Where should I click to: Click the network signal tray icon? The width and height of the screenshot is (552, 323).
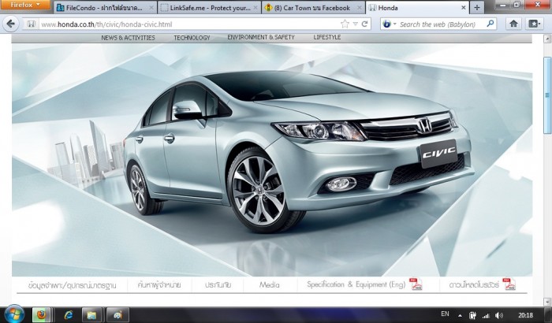point(486,316)
